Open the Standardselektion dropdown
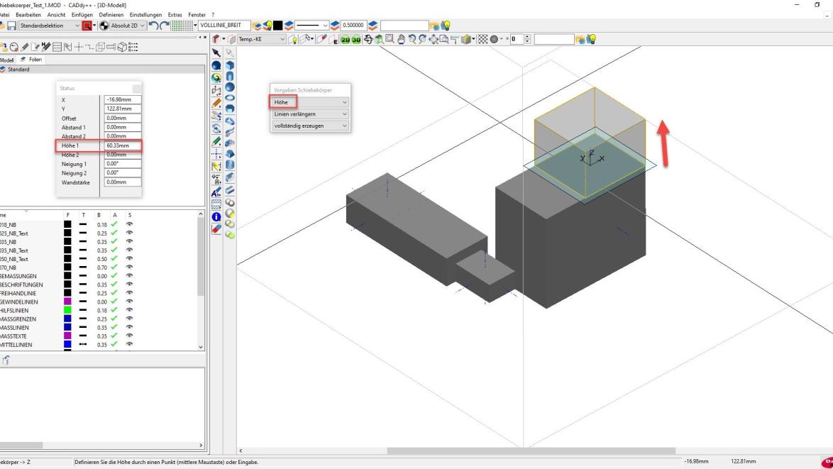This screenshot has width=833, height=469. coord(50,26)
